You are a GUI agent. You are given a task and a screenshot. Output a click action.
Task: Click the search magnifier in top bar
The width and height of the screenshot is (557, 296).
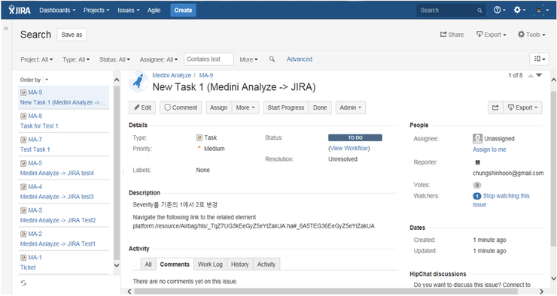pos(479,11)
